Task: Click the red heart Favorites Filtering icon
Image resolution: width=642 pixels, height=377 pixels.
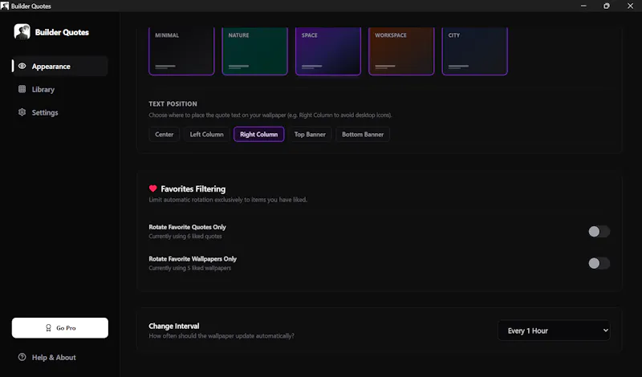Action: pyautogui.click(x=152, y=188)
